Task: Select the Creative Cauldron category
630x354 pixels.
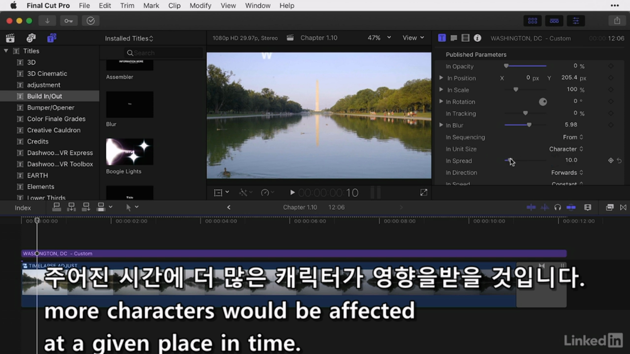Action: 54,130
